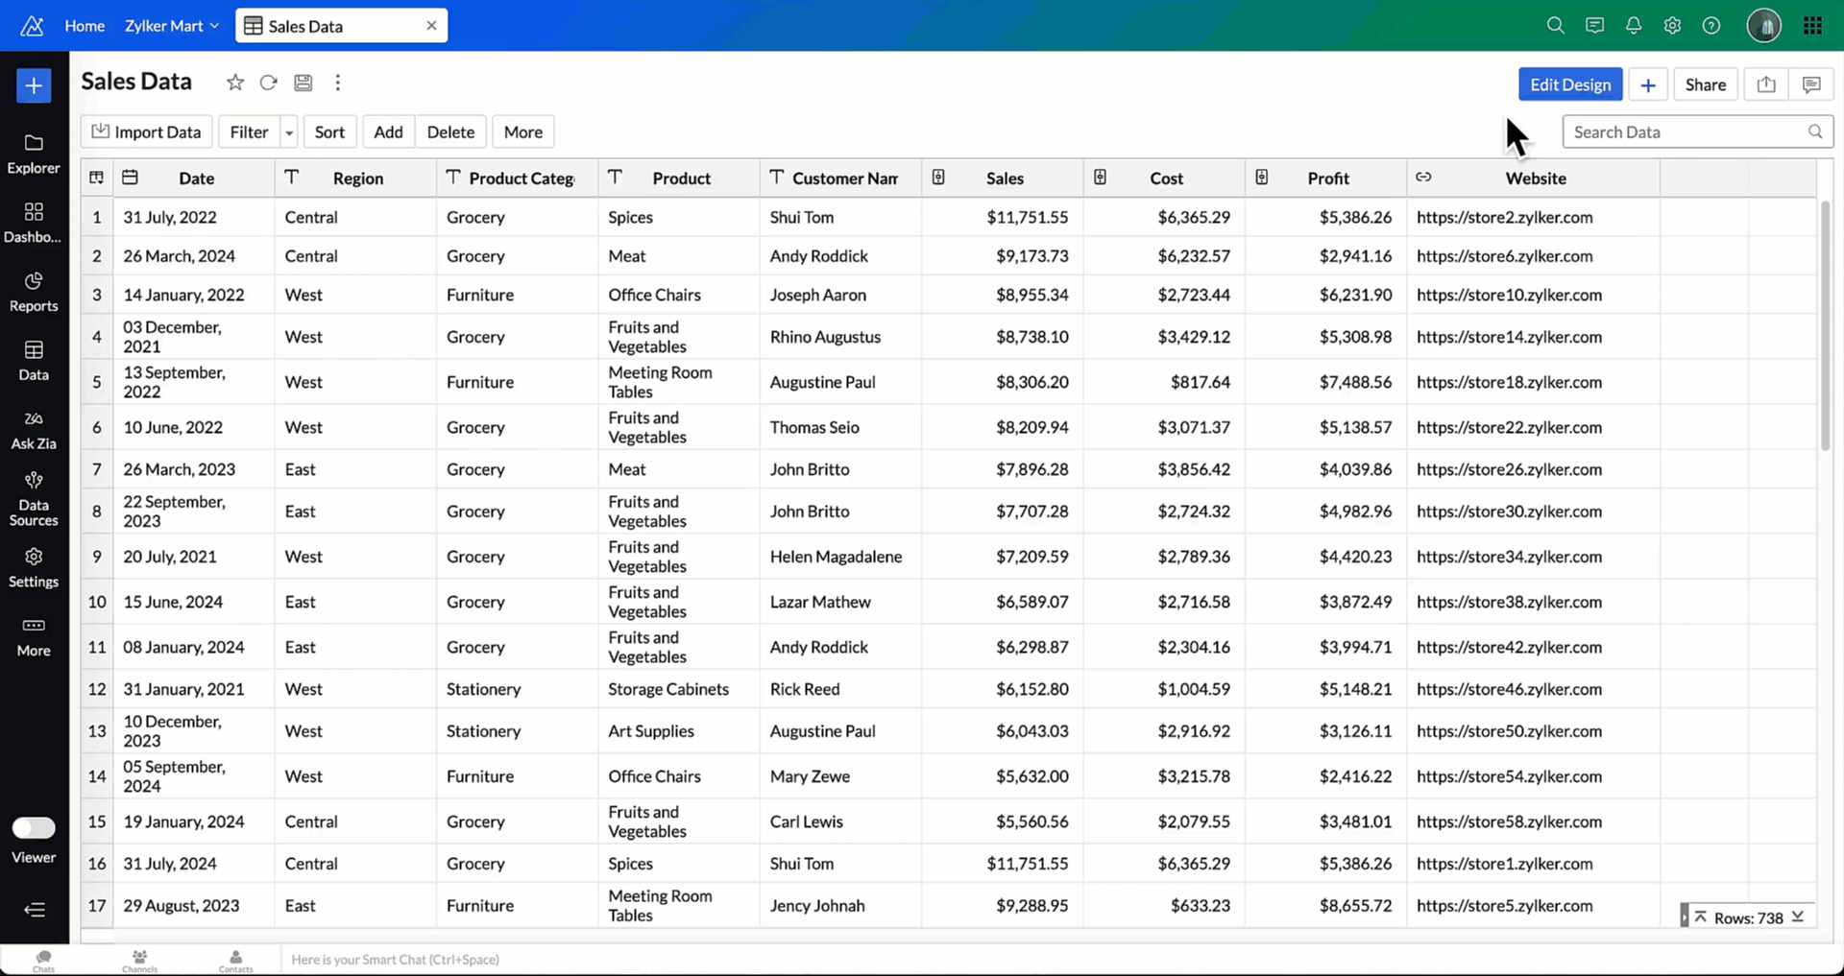Expand the Zylker Mart workspace dropdown

tap(172, 26)
